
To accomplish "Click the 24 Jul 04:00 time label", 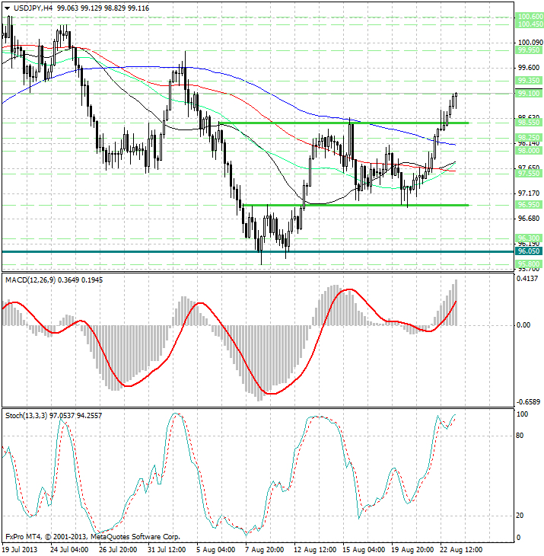I will click(69, 550).
